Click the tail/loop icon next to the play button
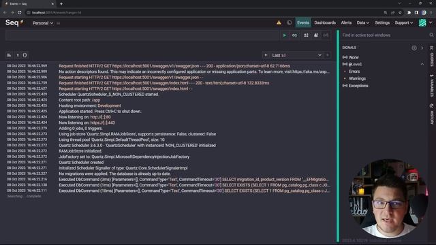436x245 pixels. (294, 35)
